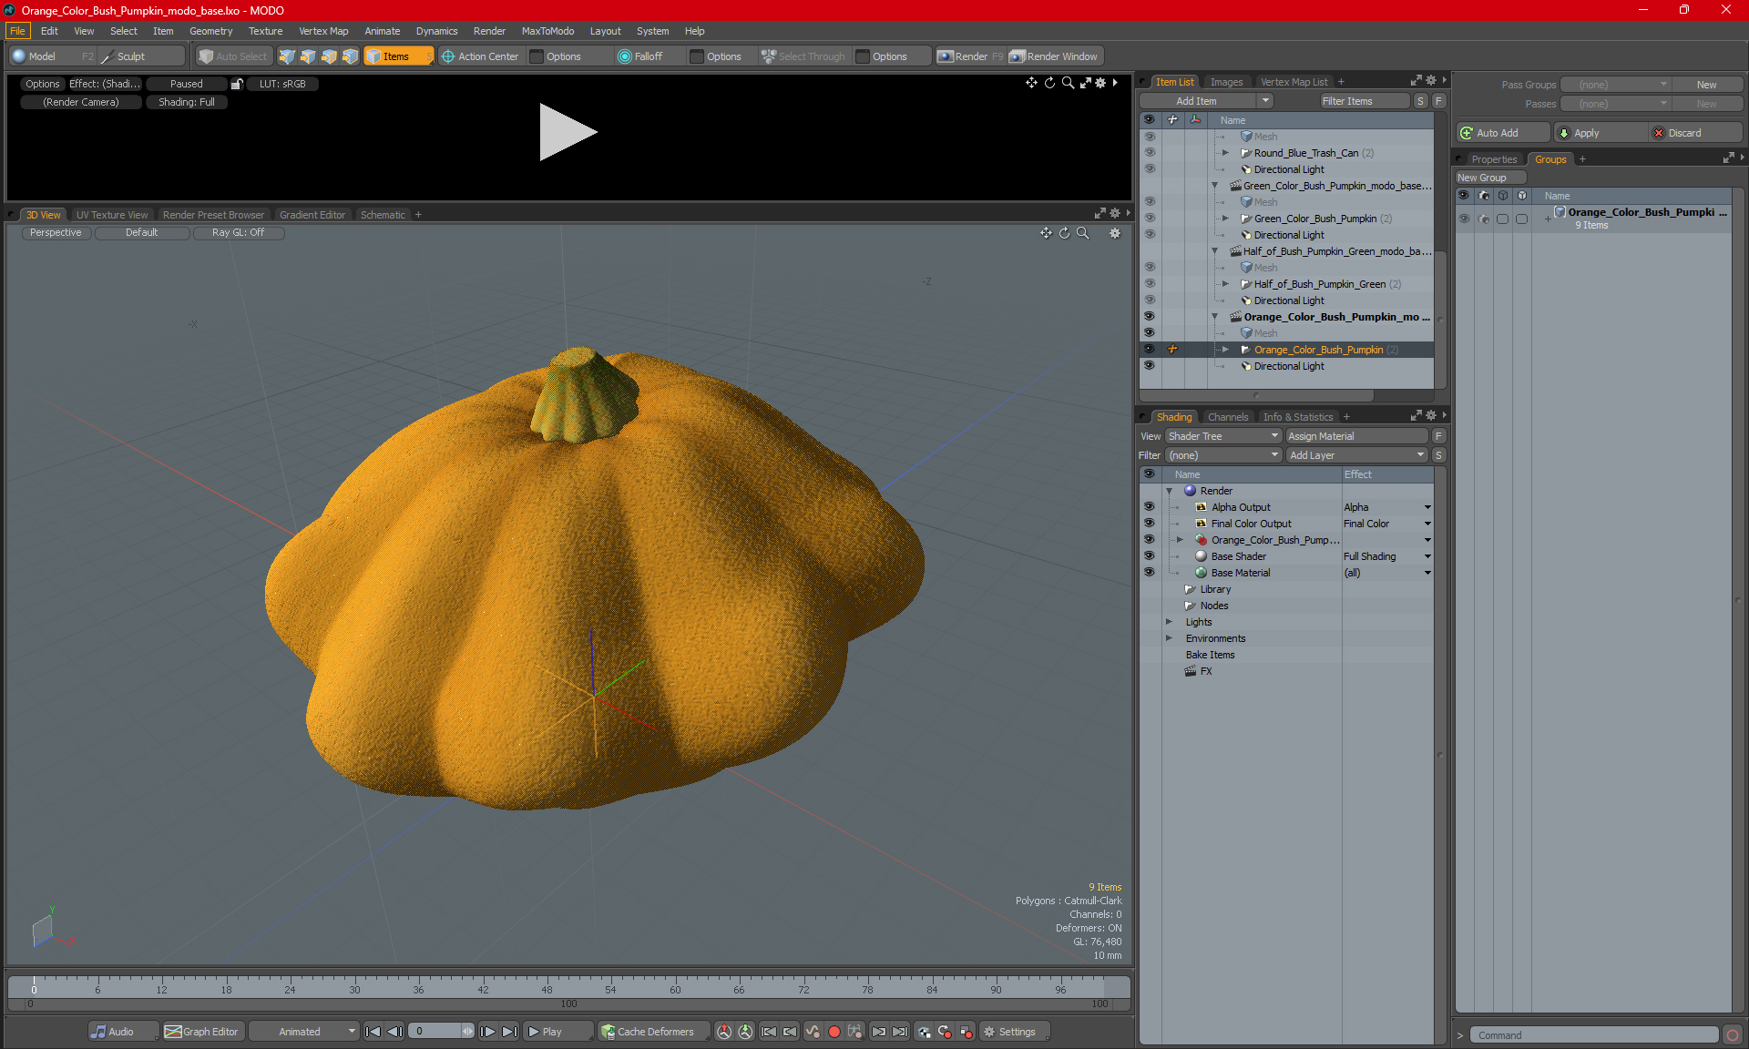The width and height of the screenshot is (1749, 1049).
Task: Click the preview viewport gear settings icon
Action: [1100, 83]
